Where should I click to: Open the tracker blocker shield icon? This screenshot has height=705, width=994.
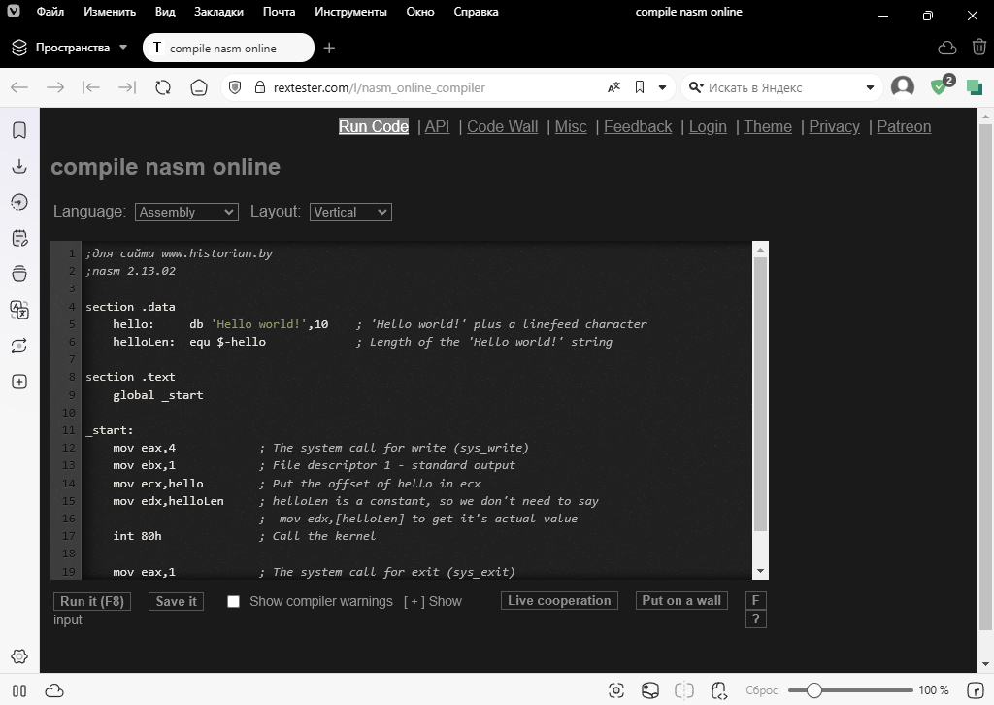click(939, 87)
